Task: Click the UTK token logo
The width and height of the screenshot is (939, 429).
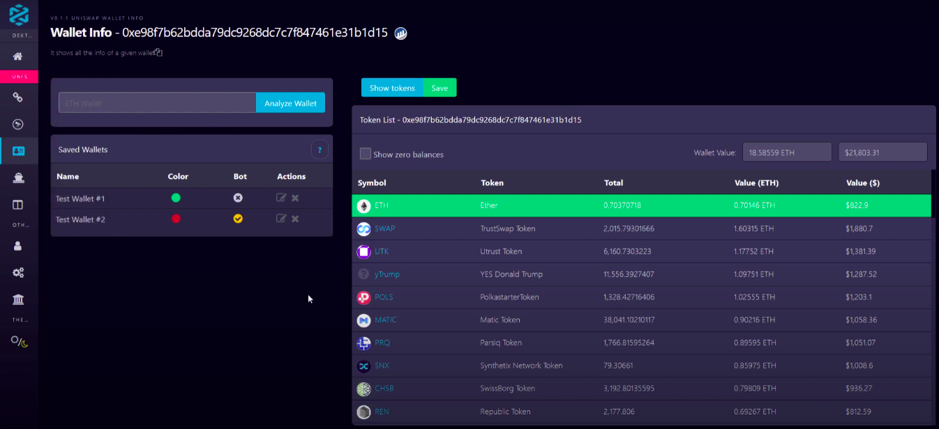Action: coord(363,251)
